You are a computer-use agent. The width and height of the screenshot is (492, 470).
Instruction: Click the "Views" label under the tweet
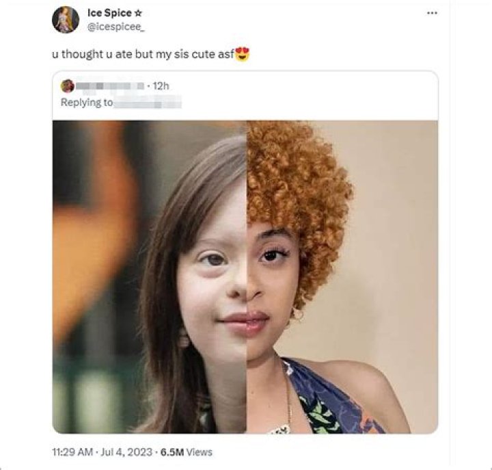tap(200, 452)
